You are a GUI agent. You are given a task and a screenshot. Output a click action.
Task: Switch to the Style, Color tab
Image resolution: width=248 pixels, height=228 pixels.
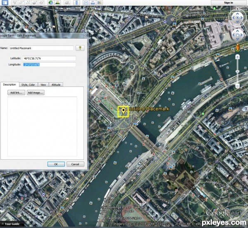(28, 85)
